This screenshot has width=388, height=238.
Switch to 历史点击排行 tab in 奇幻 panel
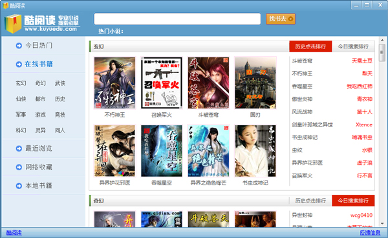(x=310, y=201)
